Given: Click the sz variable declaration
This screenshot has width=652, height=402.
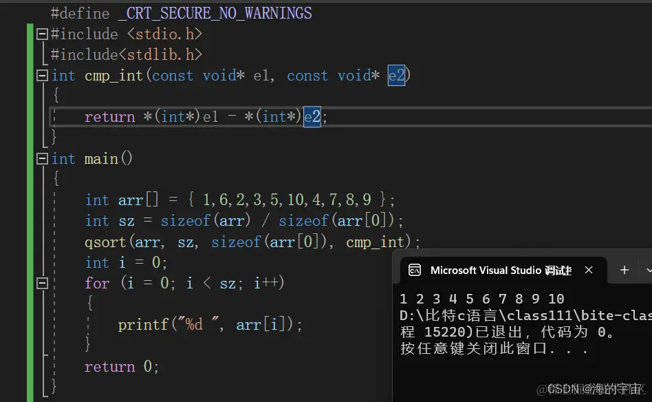Looking at the screenshot, I should [x=244, y=220].
